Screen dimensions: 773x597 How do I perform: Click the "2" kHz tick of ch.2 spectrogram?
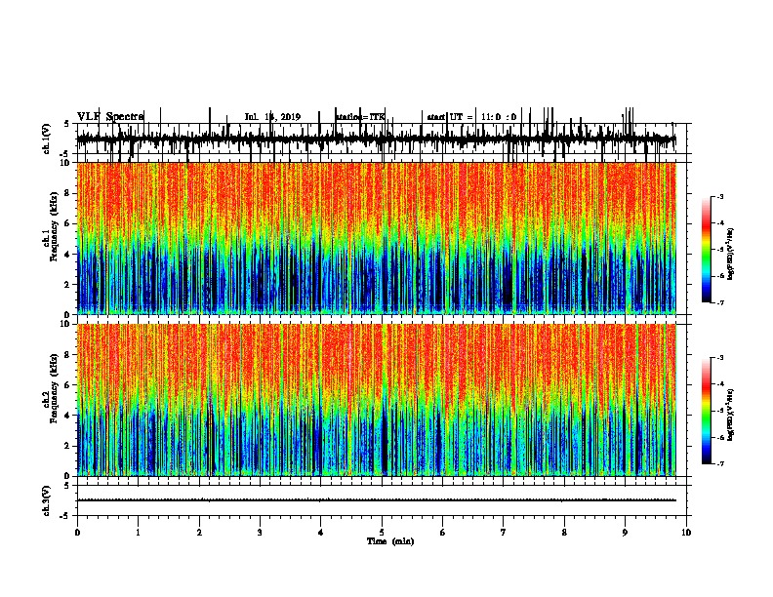click(67, 446)
